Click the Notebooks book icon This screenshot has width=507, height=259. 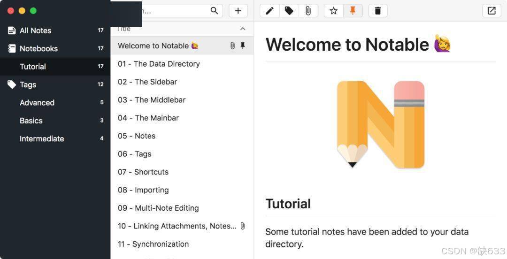[12, 48]
